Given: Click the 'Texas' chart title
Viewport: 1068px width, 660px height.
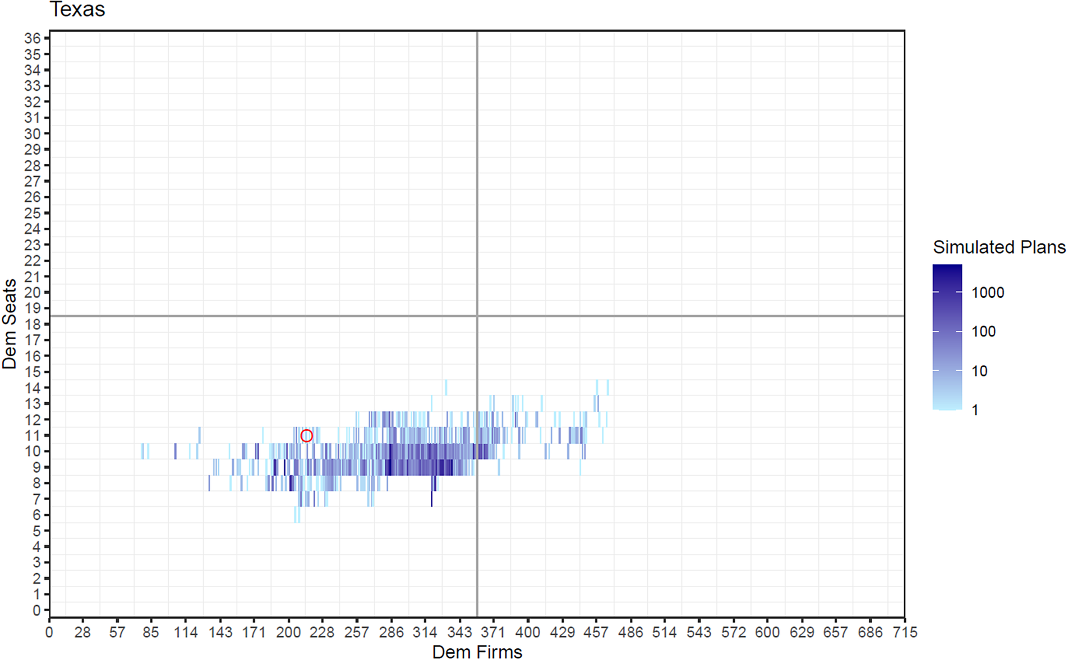Looking at the screenshot, I should coord(77,9).
